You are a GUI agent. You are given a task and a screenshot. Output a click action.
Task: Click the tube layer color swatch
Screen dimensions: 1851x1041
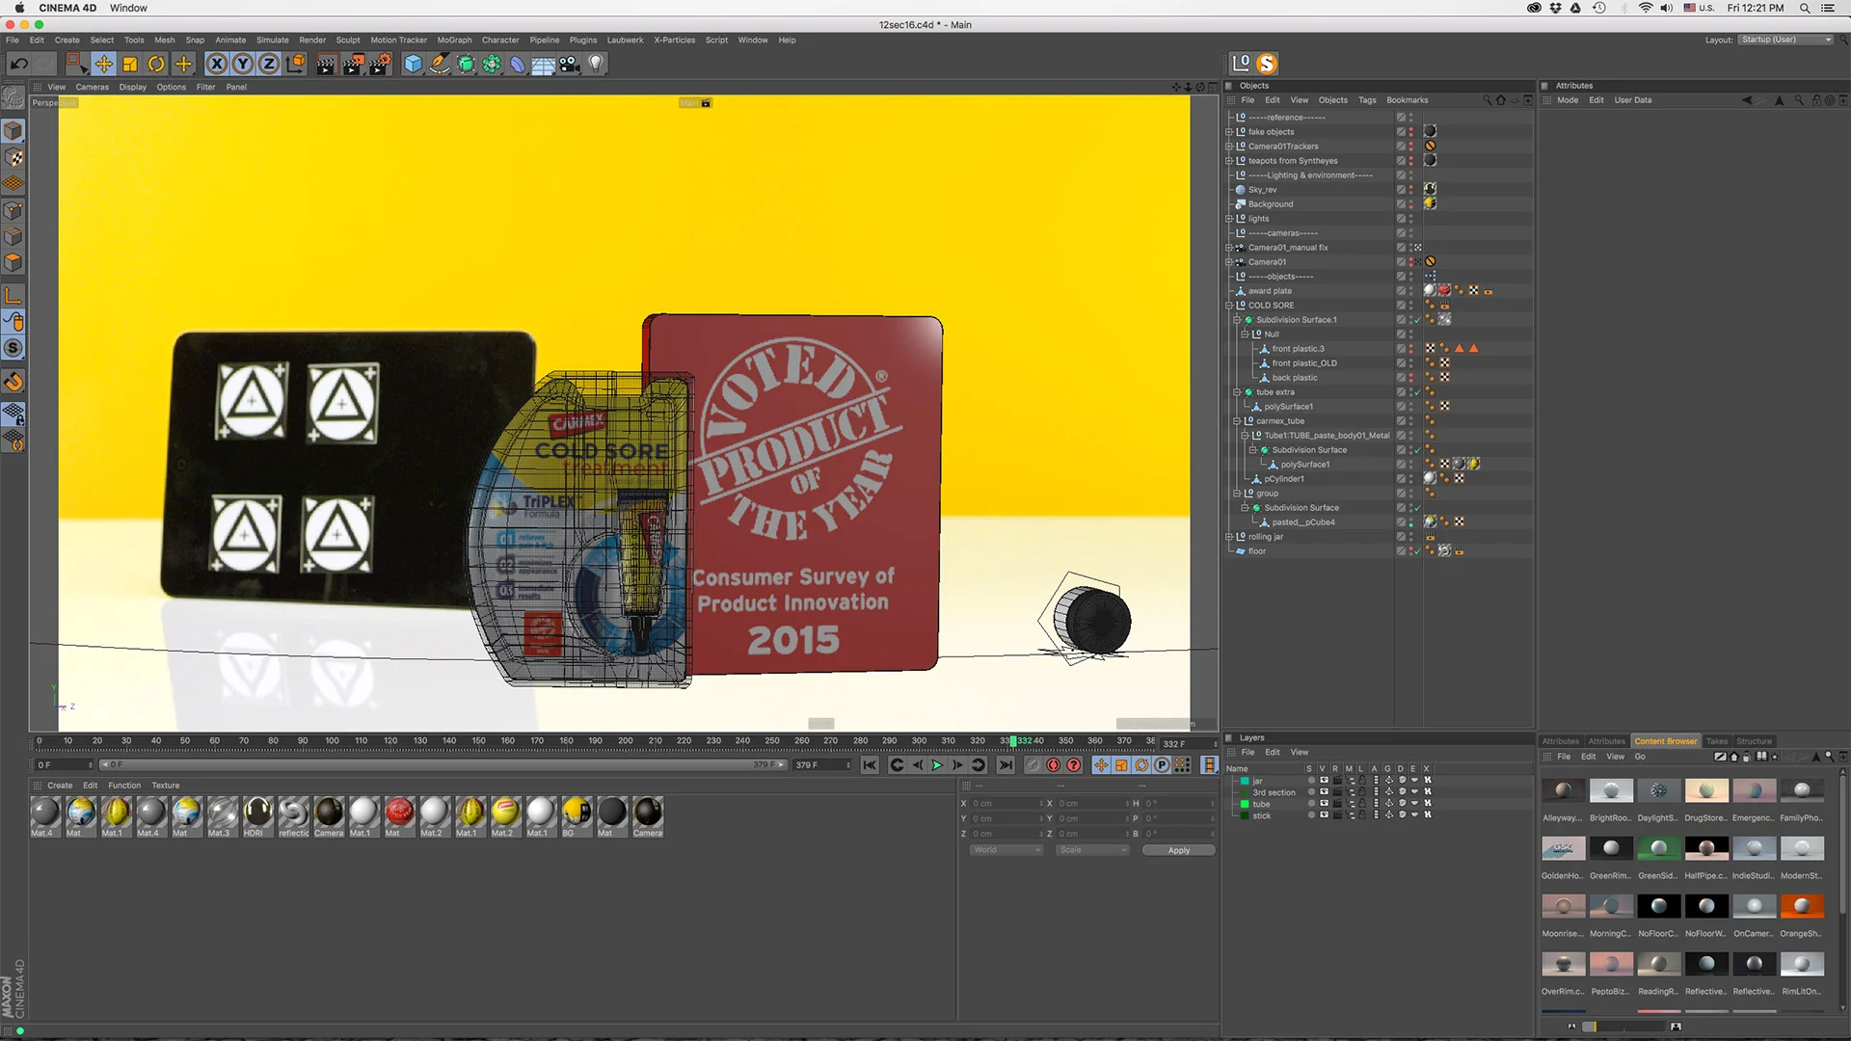click(x=1245, y=804)
